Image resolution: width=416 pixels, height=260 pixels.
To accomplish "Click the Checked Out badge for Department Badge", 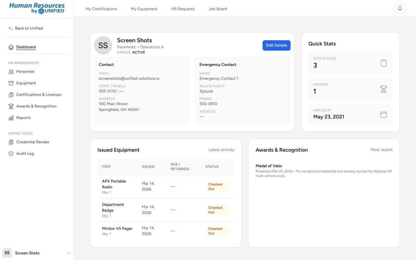I will click(217, 210).
